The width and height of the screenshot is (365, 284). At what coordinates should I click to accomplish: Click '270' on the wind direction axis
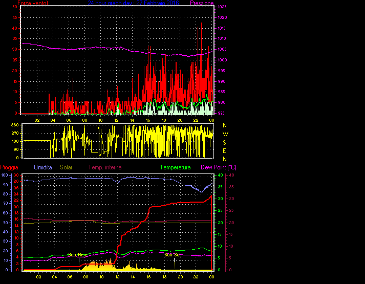pyautogui.click(x=15, y=133)
